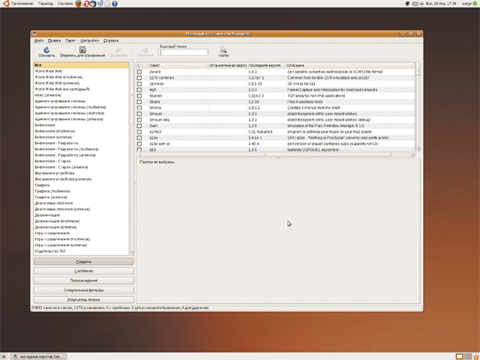Toggle checkbox for package 6tunnel
480x360 pixels.
click(139, 96)
